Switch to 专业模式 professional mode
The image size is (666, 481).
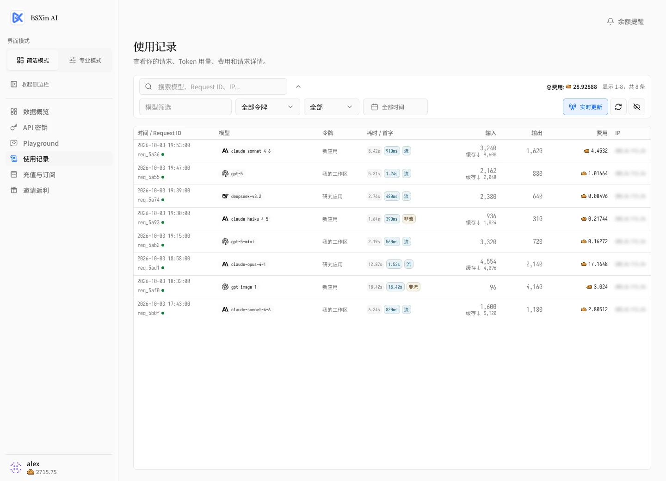[x=85, y=60]
